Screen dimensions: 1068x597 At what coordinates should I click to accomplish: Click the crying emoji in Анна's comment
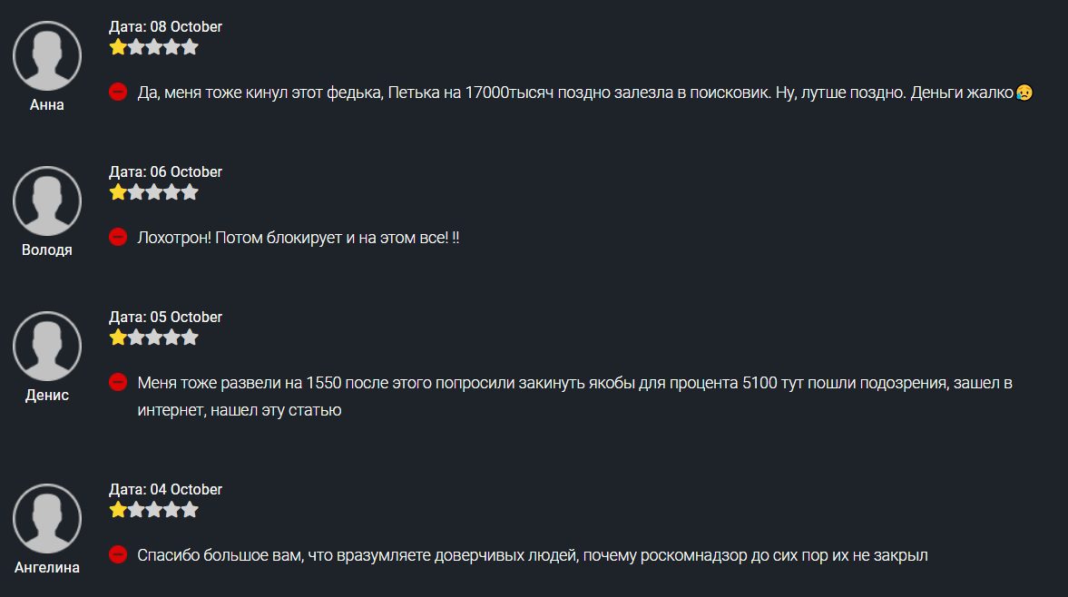tap(1024, 92)
